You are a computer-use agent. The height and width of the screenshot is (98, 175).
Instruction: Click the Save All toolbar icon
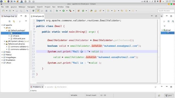pyautogui.click(x=21, y=11)
